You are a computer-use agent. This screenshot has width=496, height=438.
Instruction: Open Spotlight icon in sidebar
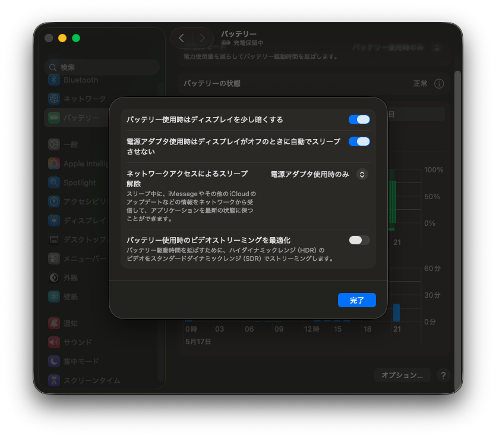coord(54,182)
